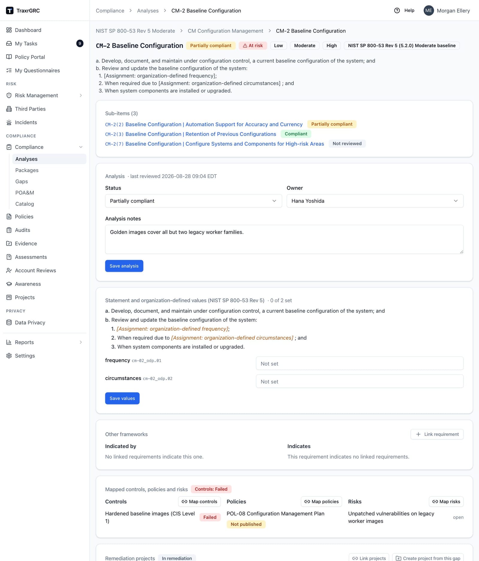Click the Map controls button
This screenshot has width=479, height=561.
point(199,501)
